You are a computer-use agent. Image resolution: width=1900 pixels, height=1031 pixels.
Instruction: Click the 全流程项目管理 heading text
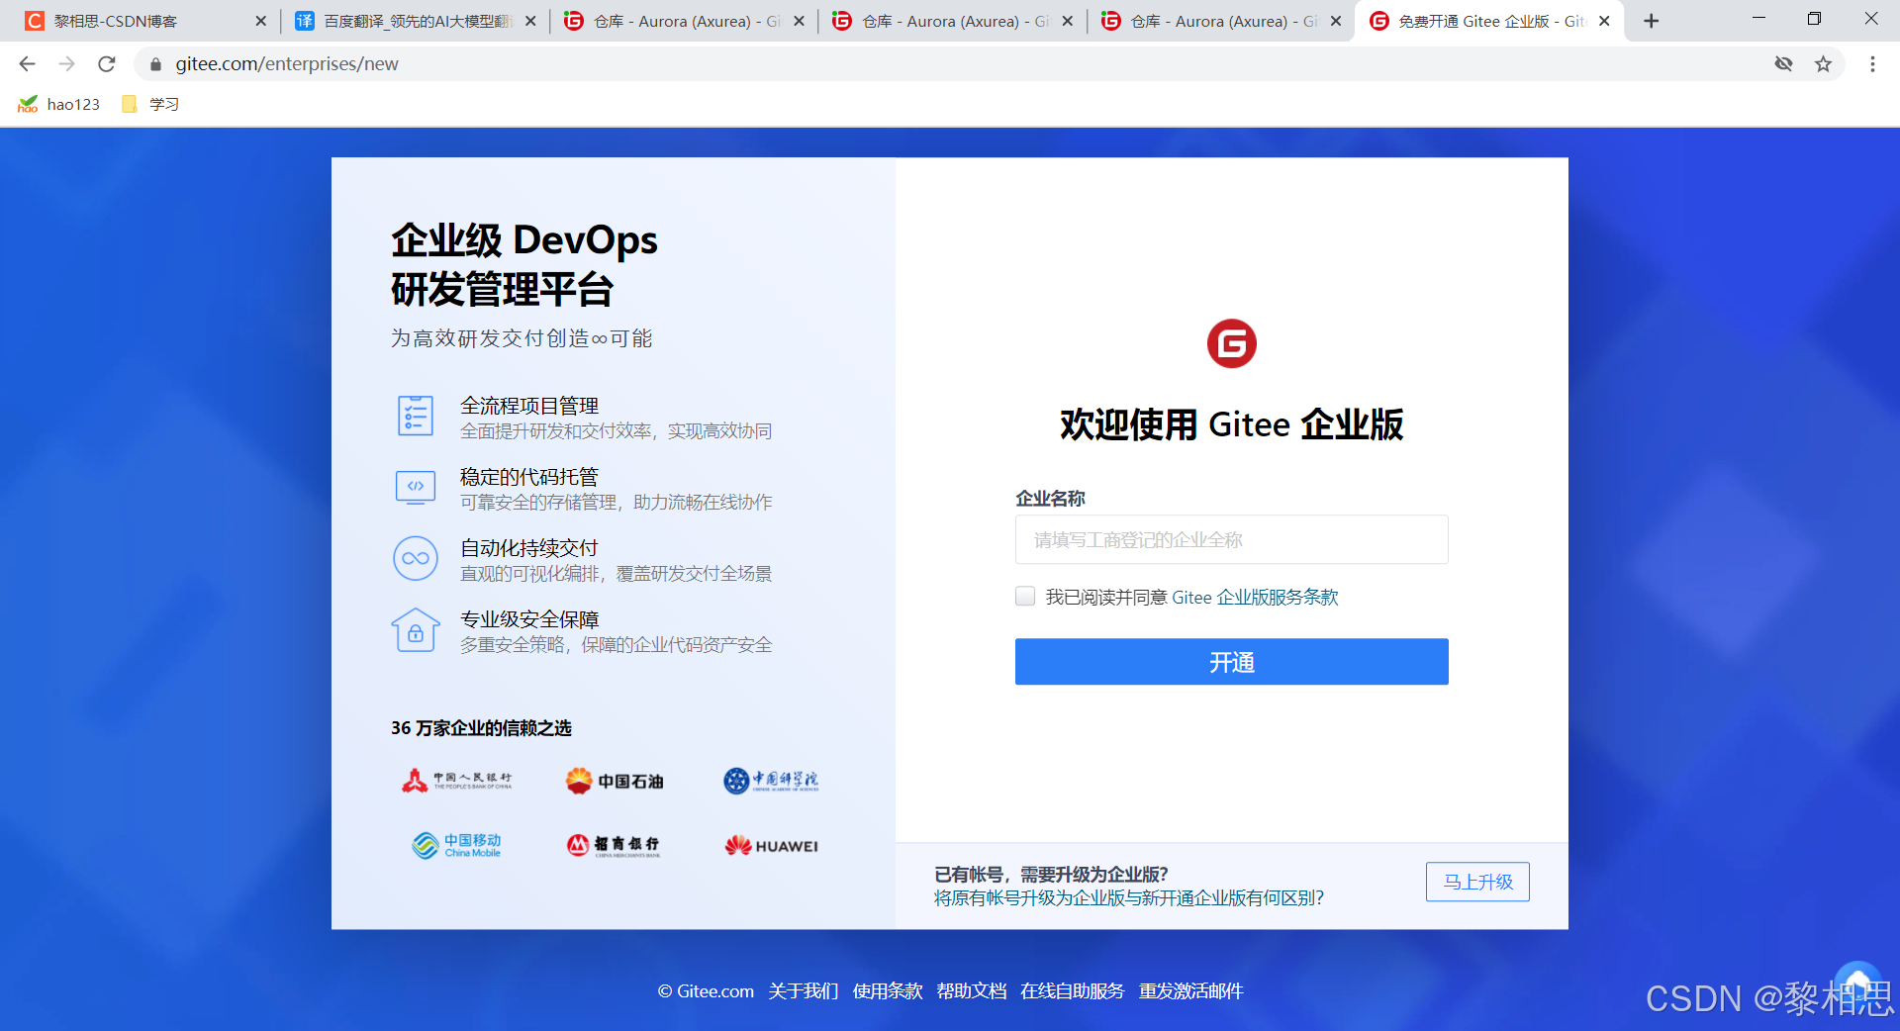[x=529, y=406]
